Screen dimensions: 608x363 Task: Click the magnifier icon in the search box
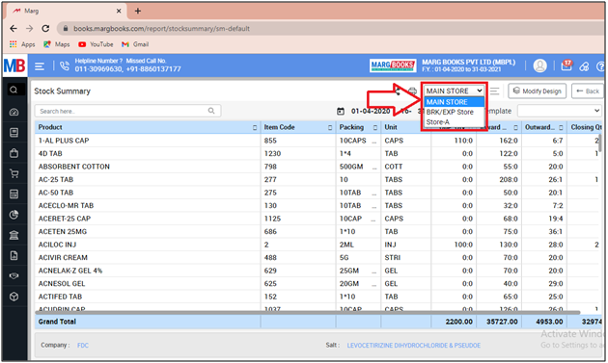pos(211,111)
